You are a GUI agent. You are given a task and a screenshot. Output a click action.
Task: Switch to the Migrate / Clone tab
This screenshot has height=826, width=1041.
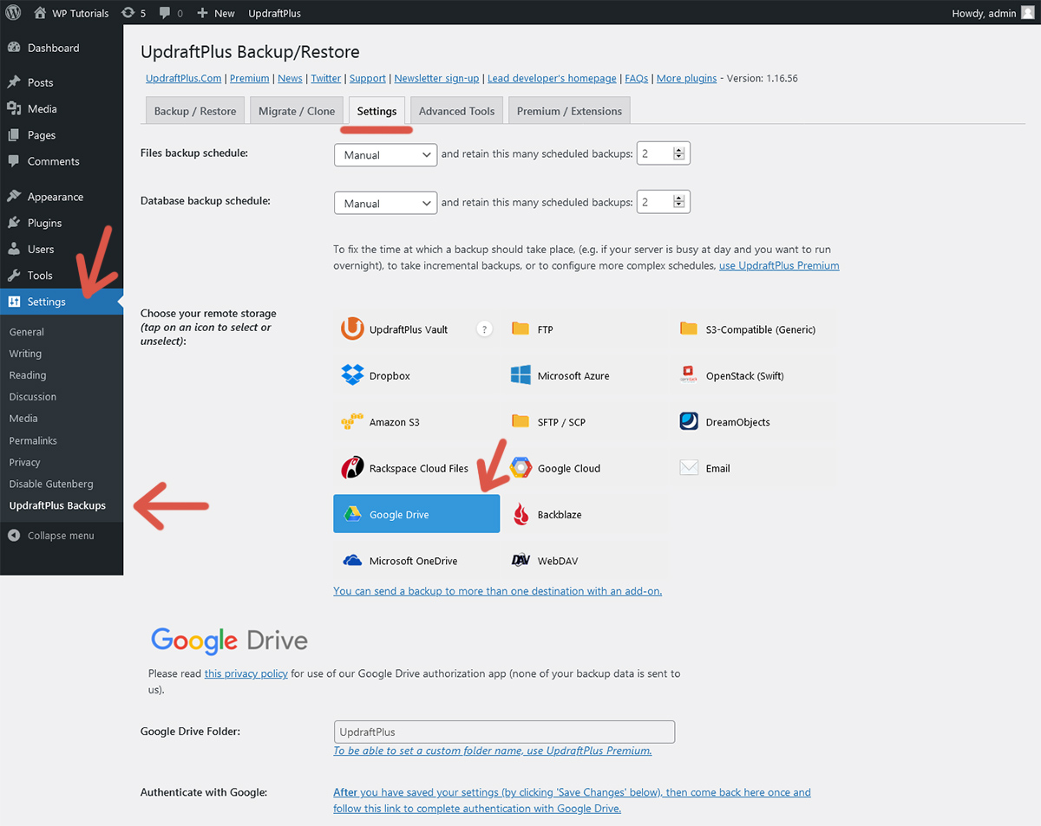[297, 111]
